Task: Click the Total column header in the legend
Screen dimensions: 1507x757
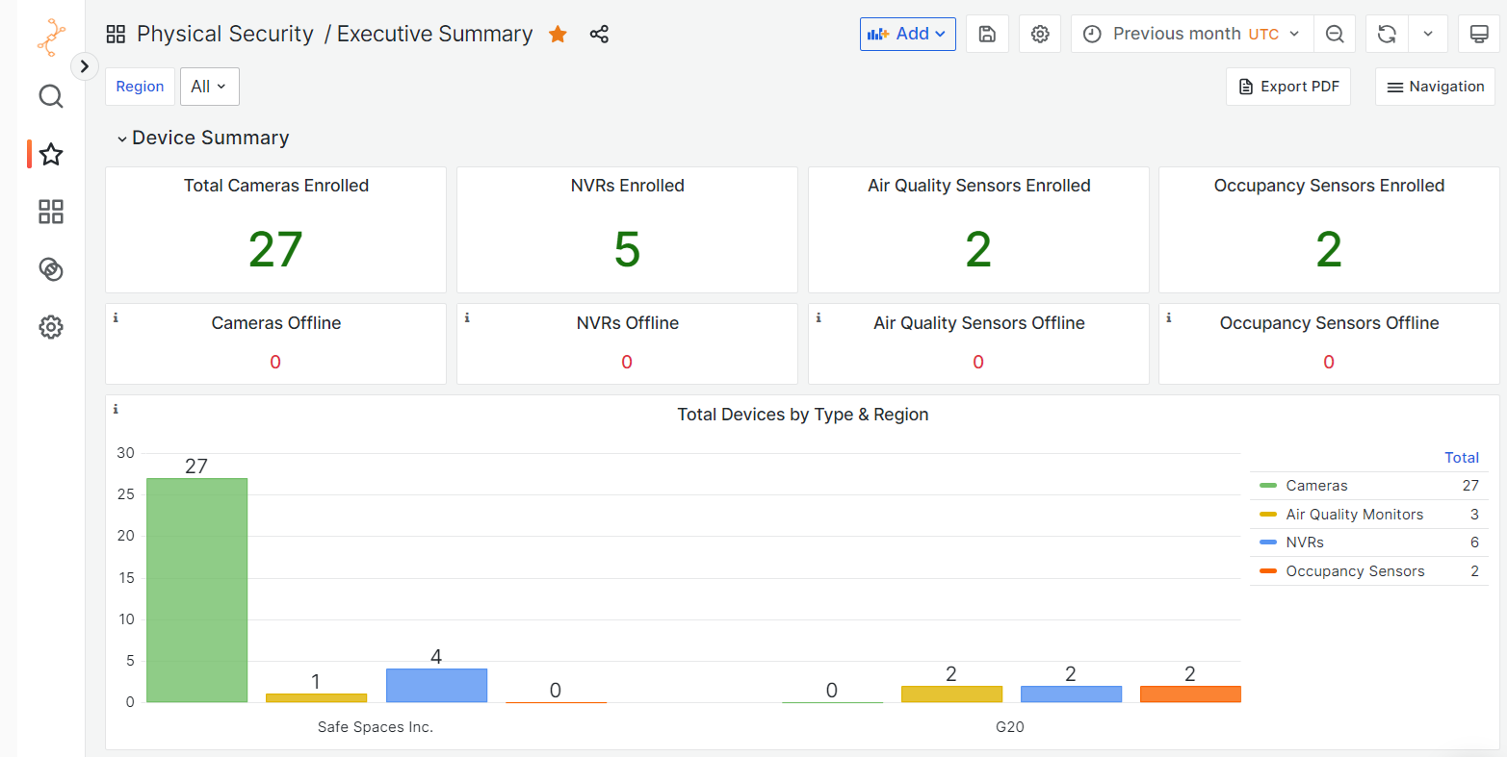Action: [1461, 458]
